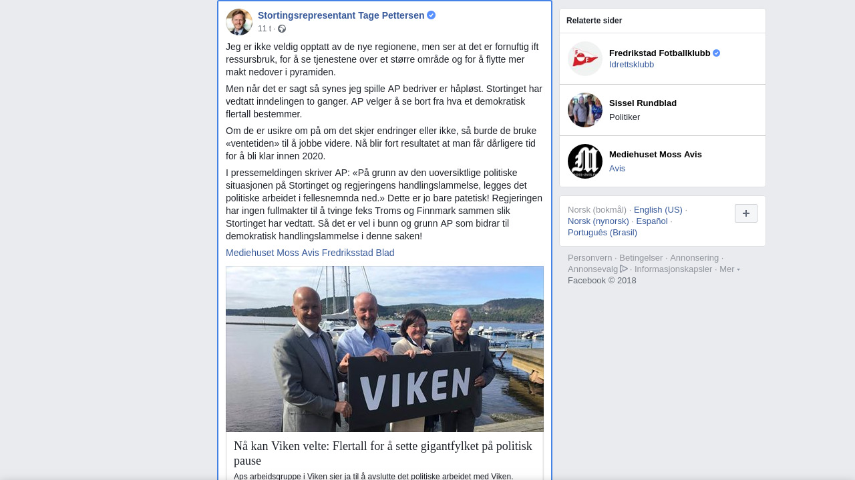Open the Fredriksstad Blad tagged link
This screenshot has width=855, height=480.
point(358,253)
